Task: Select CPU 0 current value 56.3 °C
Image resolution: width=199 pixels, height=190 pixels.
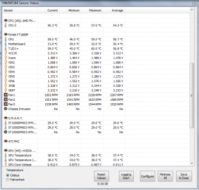Action: tap(53, 25)
